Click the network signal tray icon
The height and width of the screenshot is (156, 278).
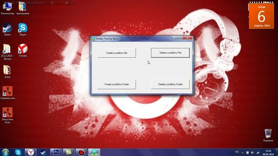258,153
